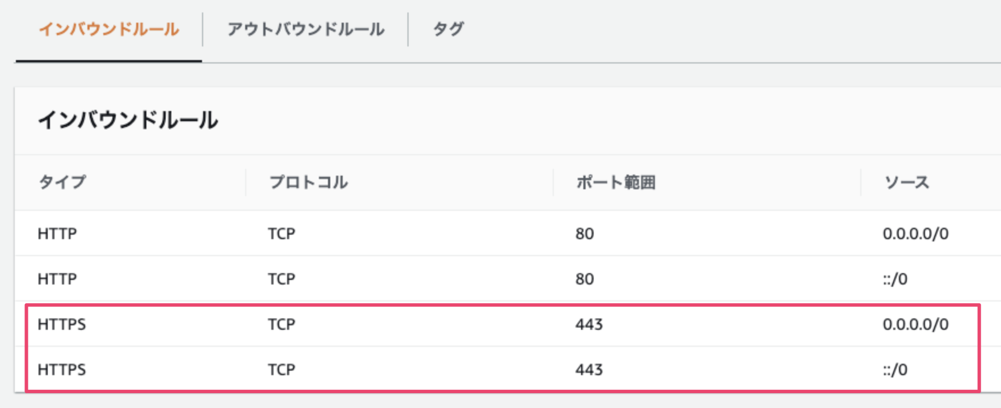Viewport: 1001px width, 408px height.
Task: Click TCP protocol in first HTTP row
Action: tap(281, 233)
